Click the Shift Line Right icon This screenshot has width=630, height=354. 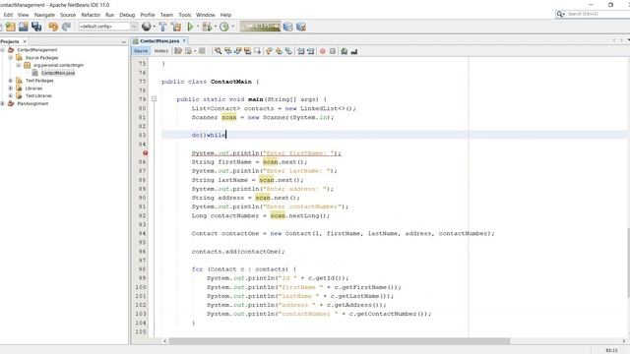[x=310, y=51]
